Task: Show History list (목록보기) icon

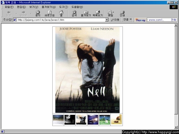Action: 98,14
